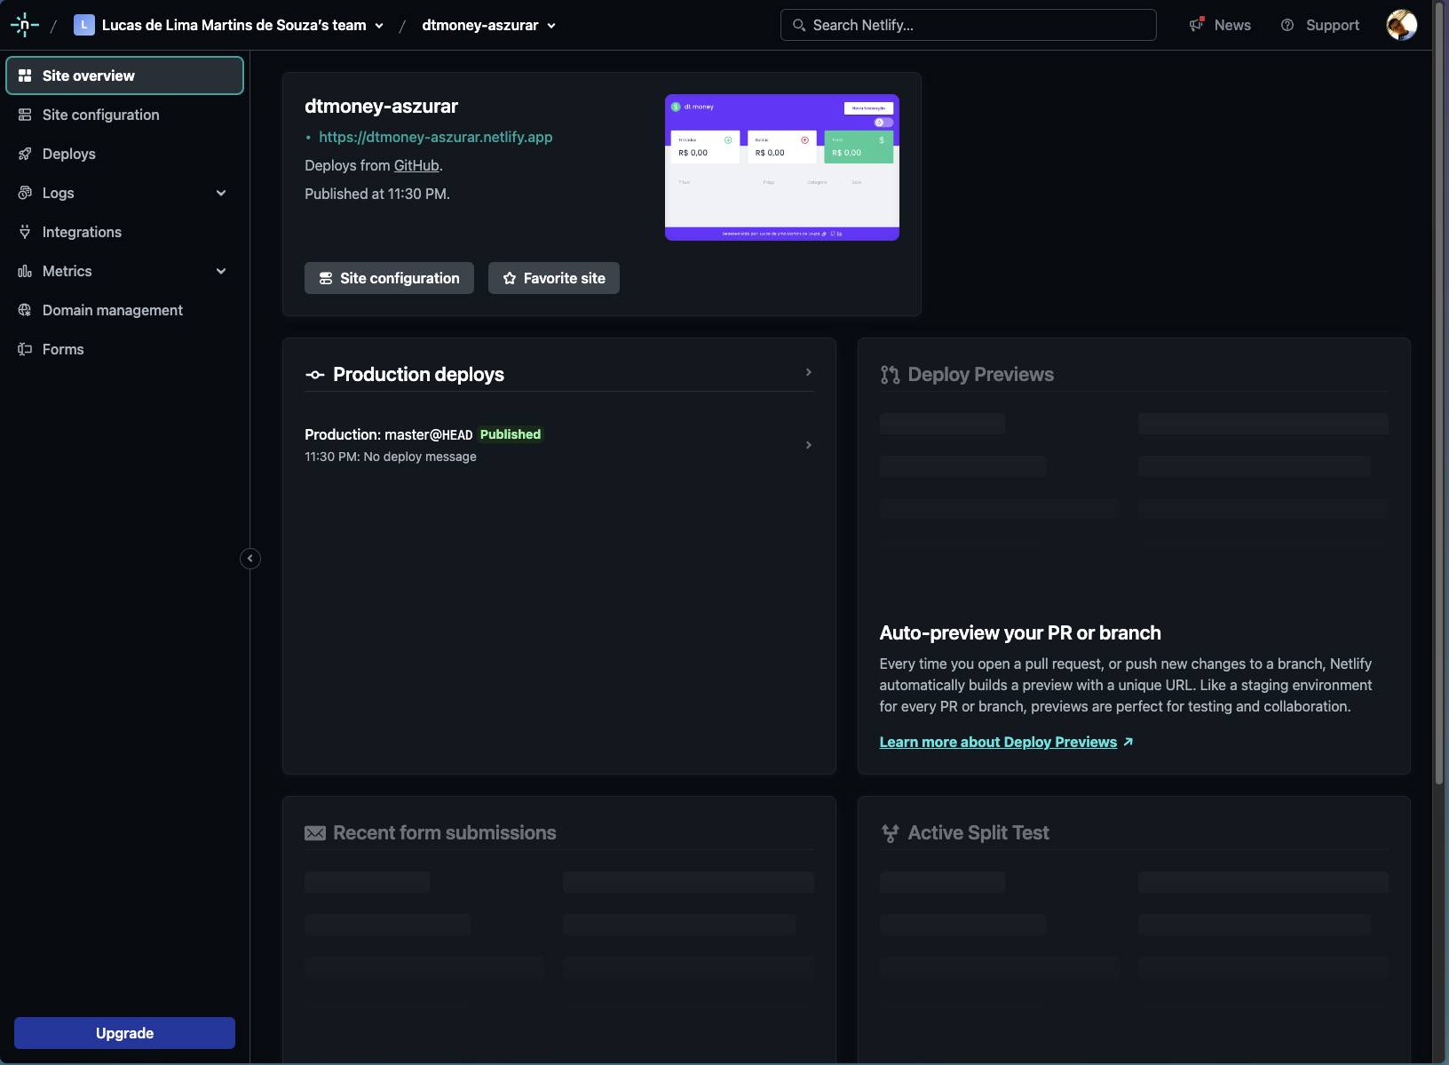
Task: Collapse the sidebar with the arrow button
Action: 250,559
